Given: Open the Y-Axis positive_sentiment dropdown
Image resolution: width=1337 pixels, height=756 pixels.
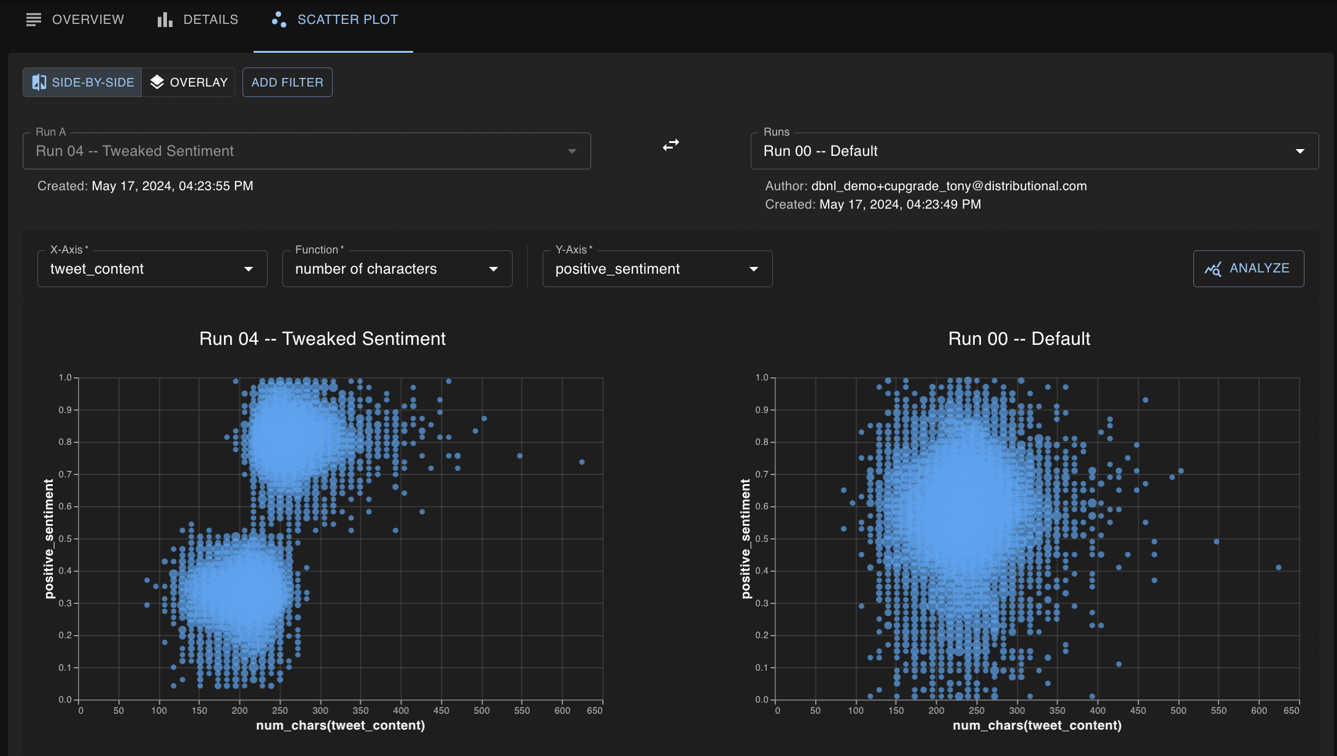Looking at the screenshot, I should (x=657, y=269).
